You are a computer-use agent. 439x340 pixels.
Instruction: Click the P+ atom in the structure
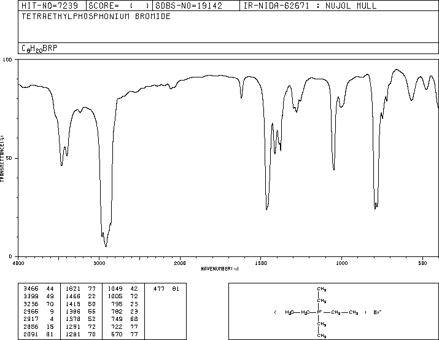(319, 312)
